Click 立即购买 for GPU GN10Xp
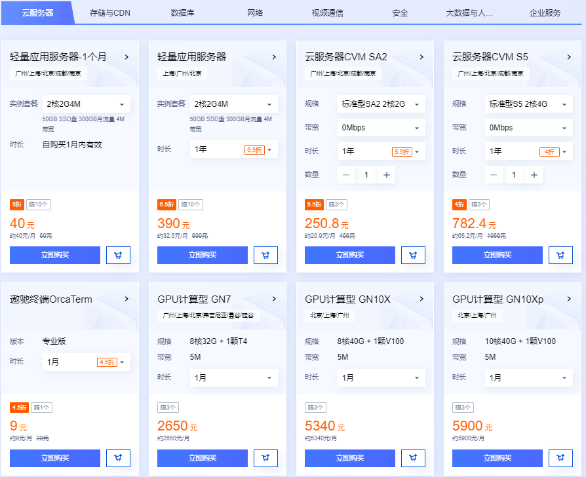This screenshot has height=477, width=586. click(x=498, y=458)
